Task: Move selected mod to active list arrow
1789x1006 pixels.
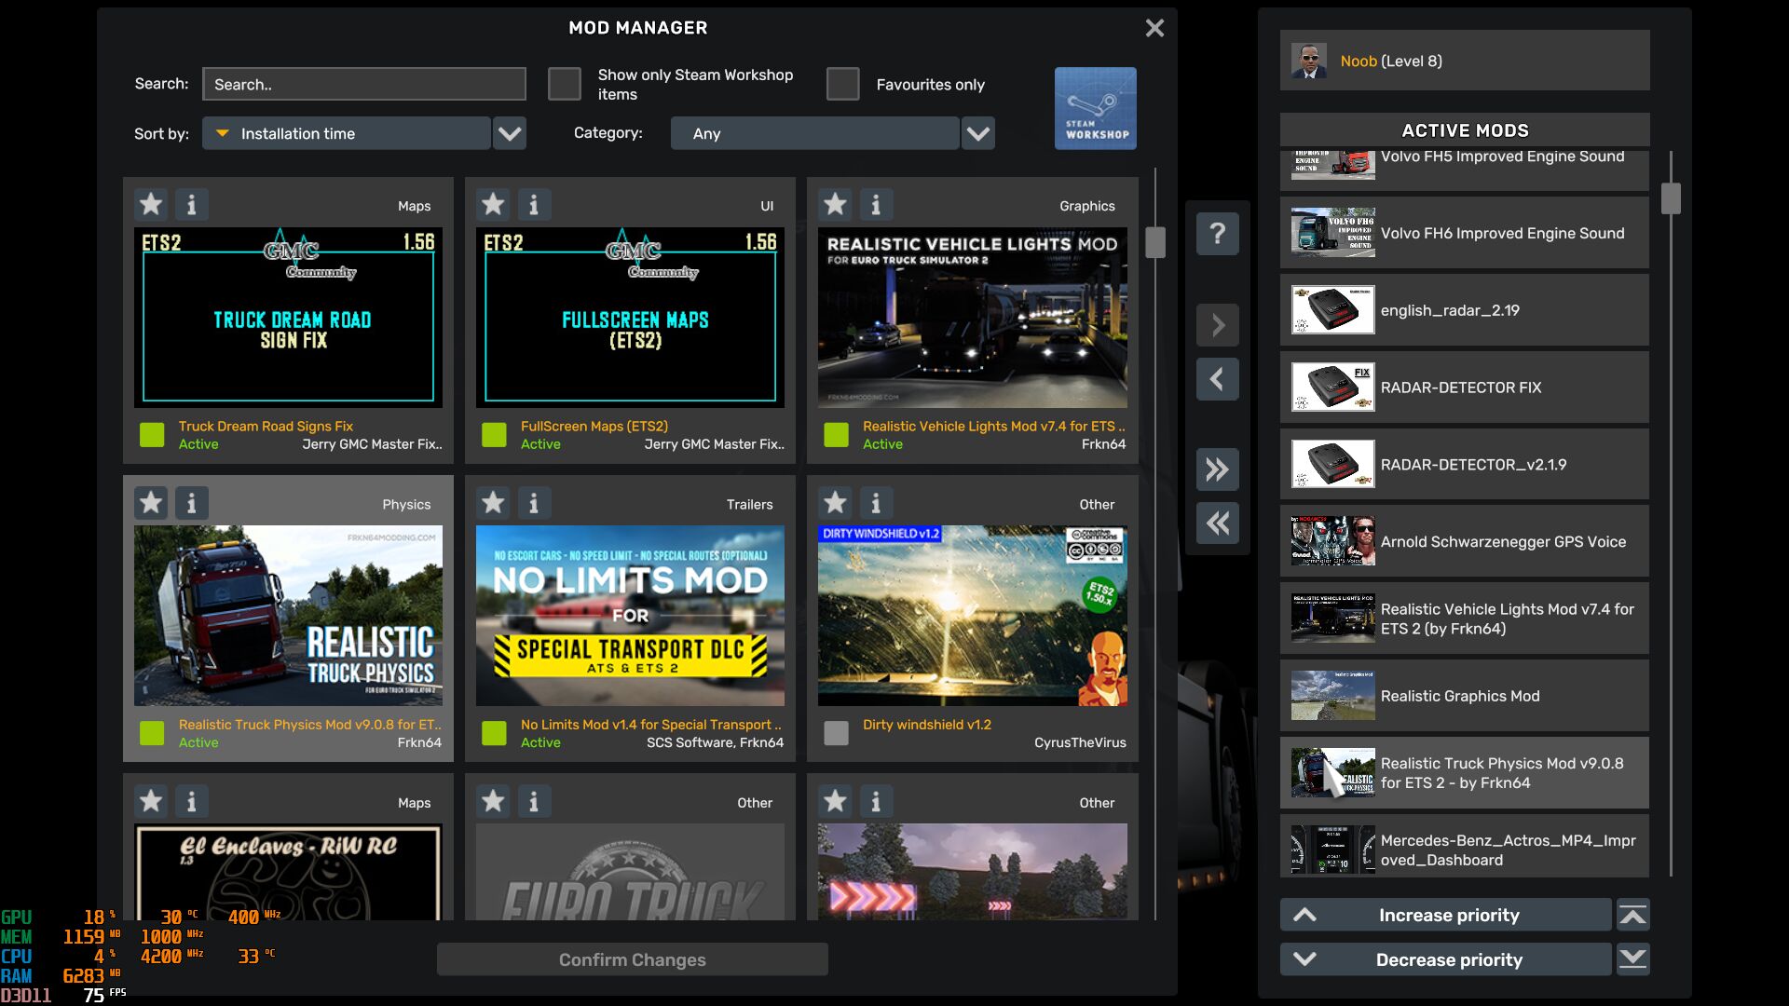Action: 1217,325
